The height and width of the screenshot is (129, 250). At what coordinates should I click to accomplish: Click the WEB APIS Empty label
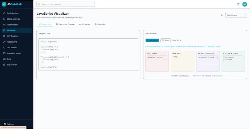pyautogui.click(x=175, y=57)
